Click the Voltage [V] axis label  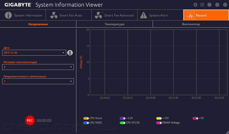(81, 62)
